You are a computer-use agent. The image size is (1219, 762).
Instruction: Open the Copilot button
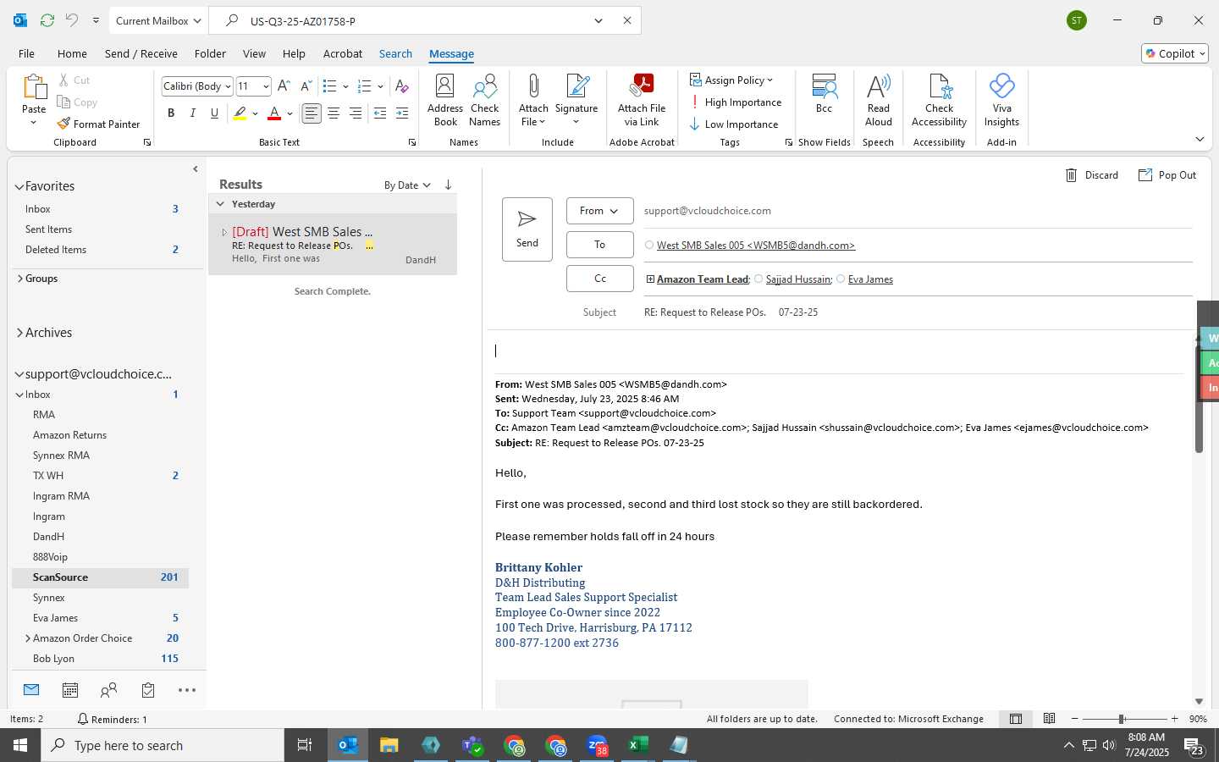click(1175, 53)
